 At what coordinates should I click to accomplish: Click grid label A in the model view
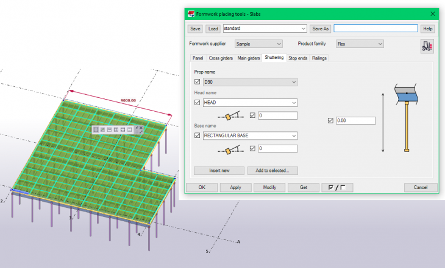(239, 242)
